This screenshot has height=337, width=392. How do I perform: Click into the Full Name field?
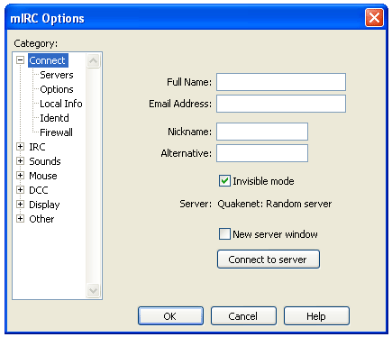click(281, 82)
